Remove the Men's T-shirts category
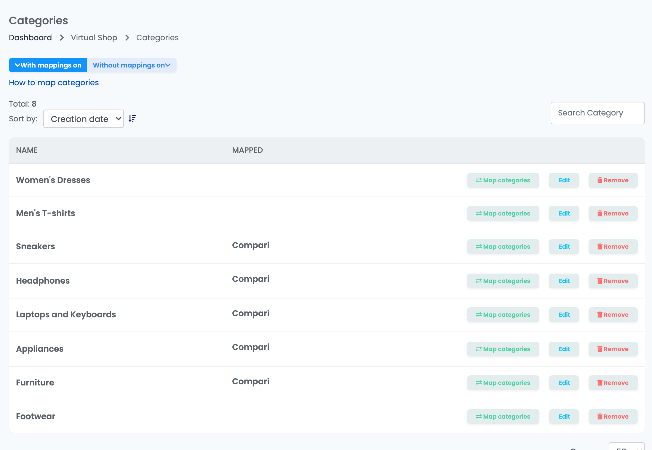The height and width of the screenshot is (450, 652). coord(613,213)
